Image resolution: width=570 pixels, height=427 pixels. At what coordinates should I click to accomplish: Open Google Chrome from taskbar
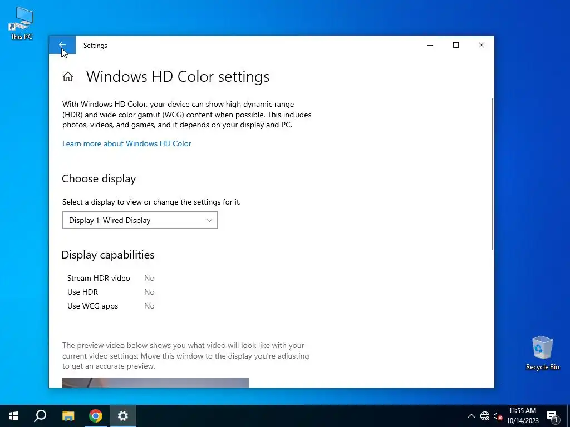pos(96,416)
